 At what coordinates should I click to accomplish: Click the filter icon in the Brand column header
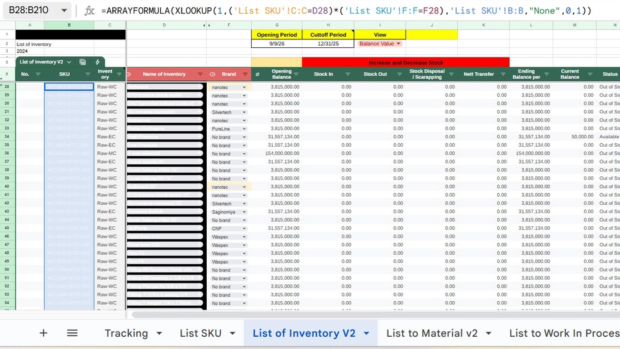point(245,74)
